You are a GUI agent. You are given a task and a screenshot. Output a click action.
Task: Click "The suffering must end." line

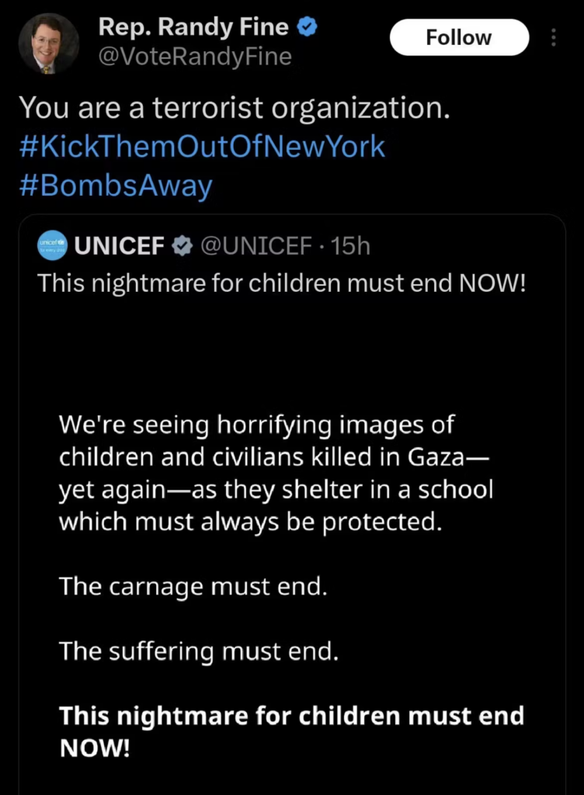coord(199,650)
